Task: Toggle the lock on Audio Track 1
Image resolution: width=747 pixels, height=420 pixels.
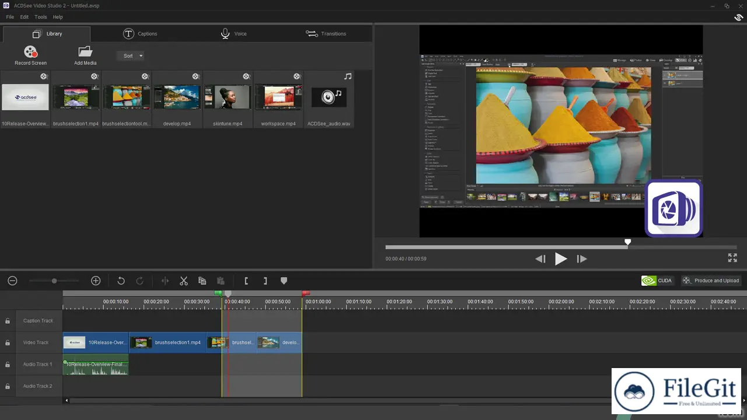Action: point(8,365)
